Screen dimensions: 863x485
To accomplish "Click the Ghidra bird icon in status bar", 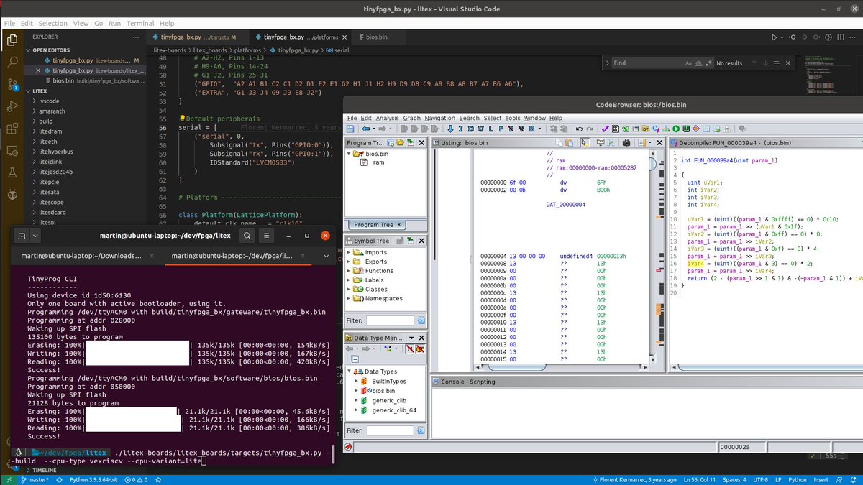I will [347, 447].
